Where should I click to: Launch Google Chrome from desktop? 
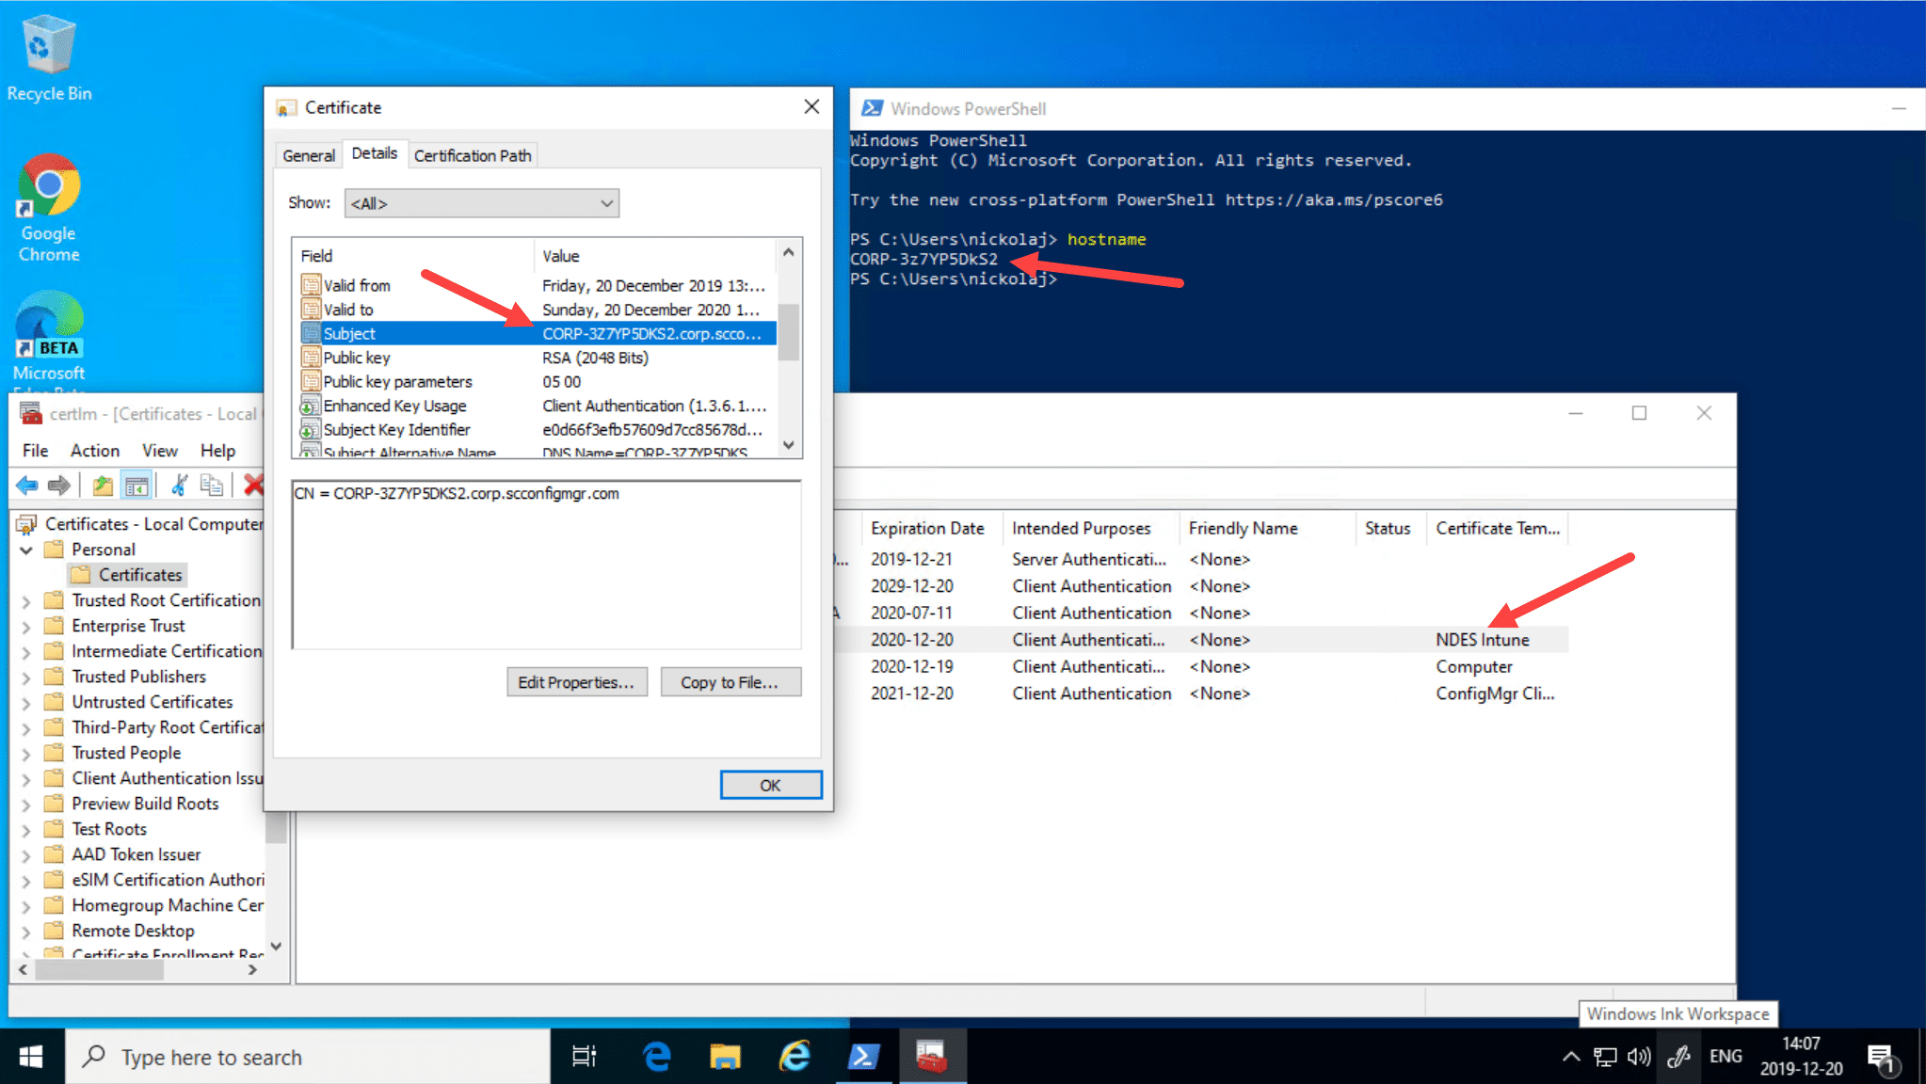[x=49, y=208]
